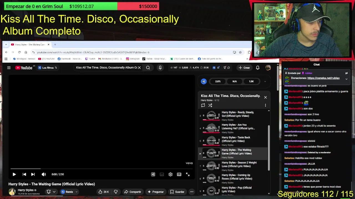Viewport: 355px width, 199px height.
Task: Click the 1.3K stat pill
Action: [251, 81]
